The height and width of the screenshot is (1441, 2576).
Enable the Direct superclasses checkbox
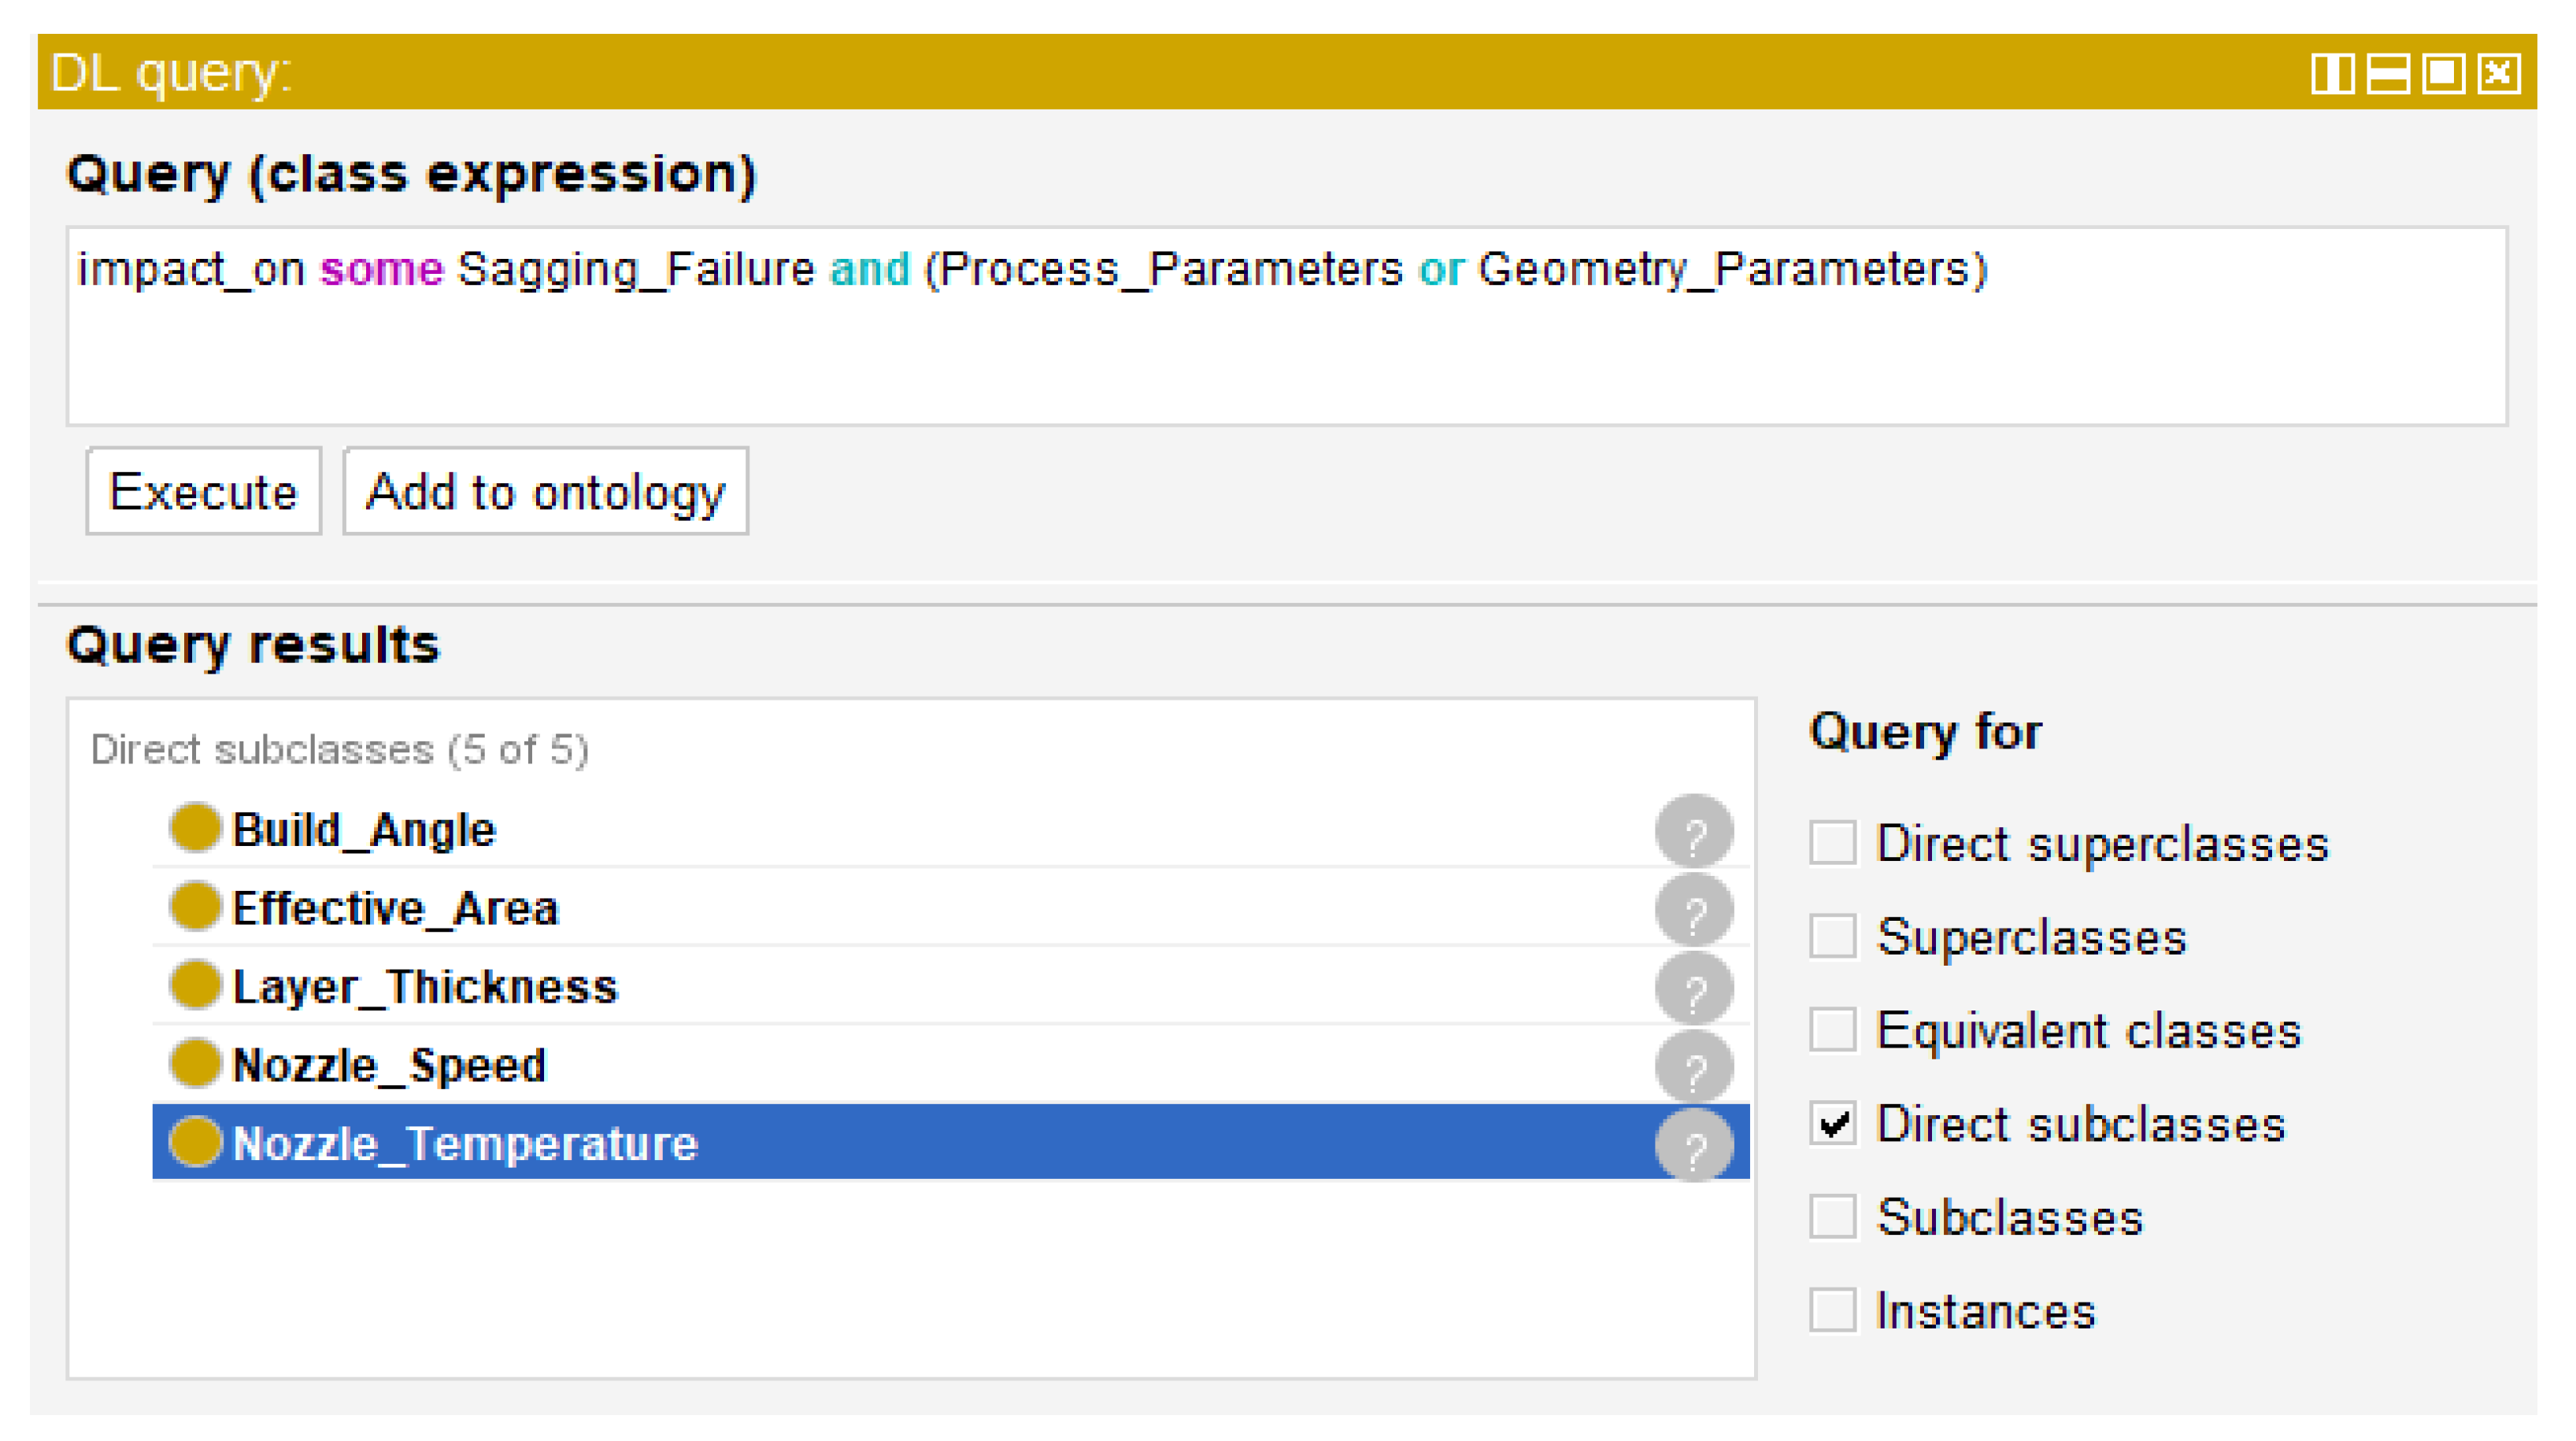pos(1833,844)
